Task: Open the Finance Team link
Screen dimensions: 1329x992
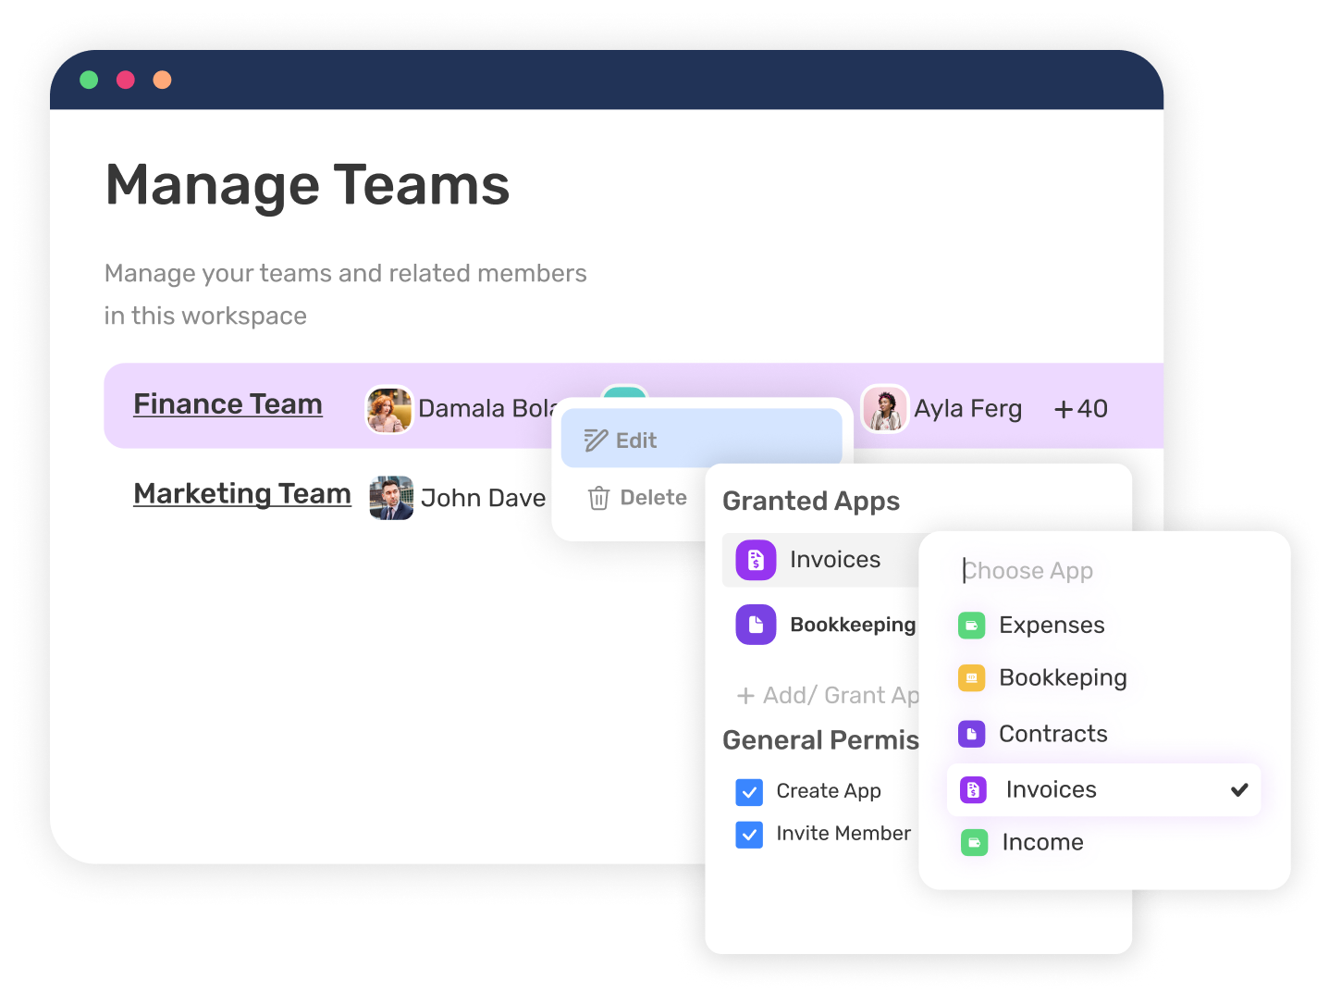Action: 228,404
